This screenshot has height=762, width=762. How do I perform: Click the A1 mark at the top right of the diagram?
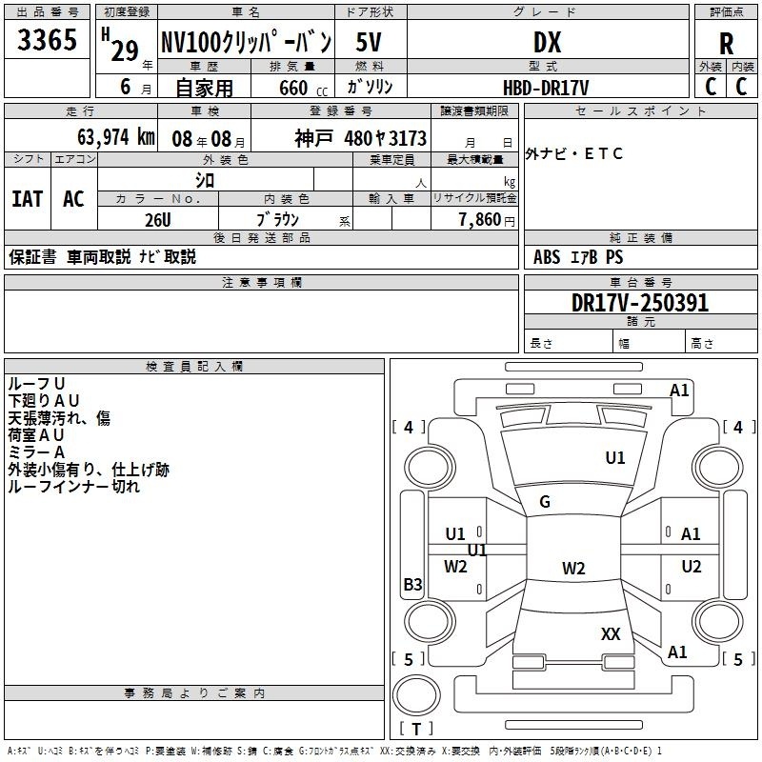point(679,391)
